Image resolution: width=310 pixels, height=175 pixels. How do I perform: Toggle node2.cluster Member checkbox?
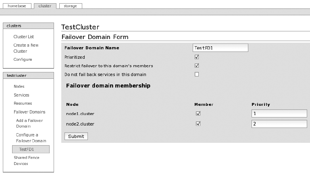(x=198, y=124)
